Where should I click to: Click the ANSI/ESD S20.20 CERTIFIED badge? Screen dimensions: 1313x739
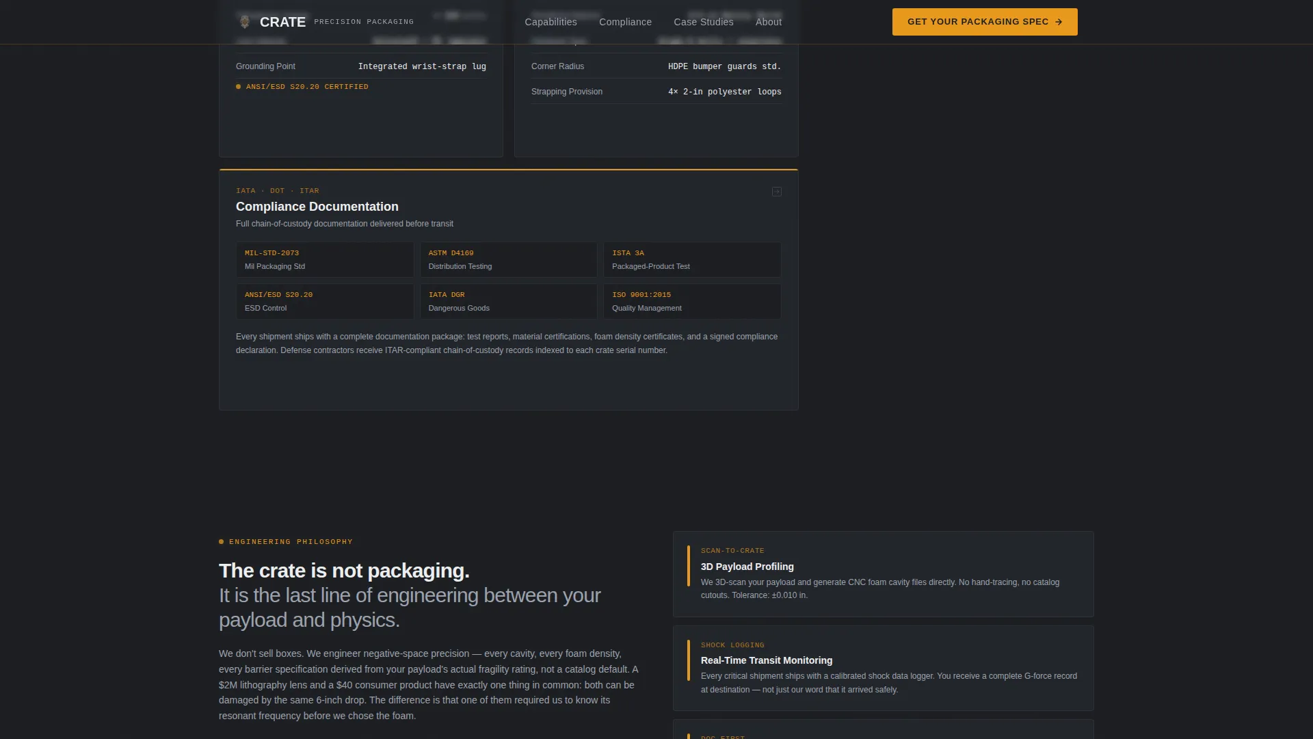[x=302, y=87]
